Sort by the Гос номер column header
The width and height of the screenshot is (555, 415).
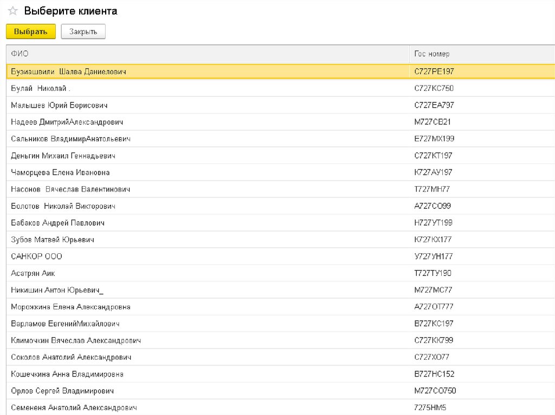pos(431,54)
